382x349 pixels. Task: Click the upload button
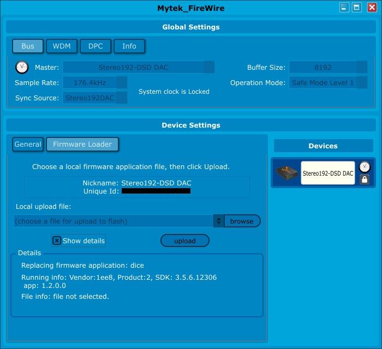click(185, 240)
